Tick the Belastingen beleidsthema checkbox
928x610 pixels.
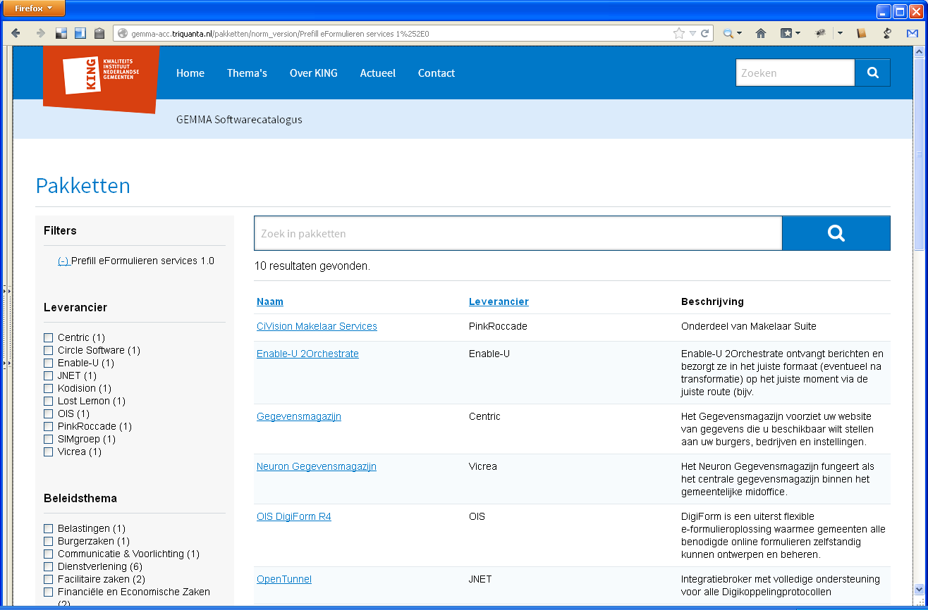click(49, 529)
